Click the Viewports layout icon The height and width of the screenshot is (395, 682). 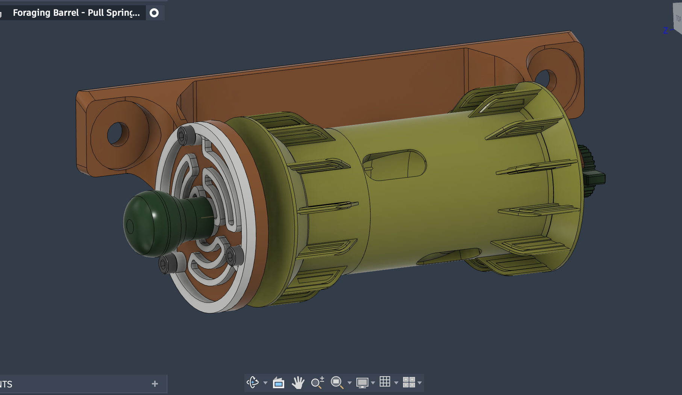point(409,382)
